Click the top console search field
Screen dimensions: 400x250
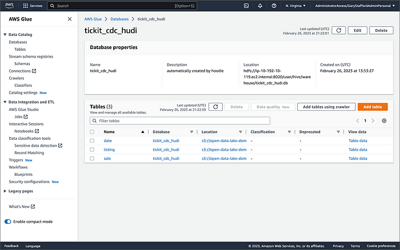tap(122, 6)
